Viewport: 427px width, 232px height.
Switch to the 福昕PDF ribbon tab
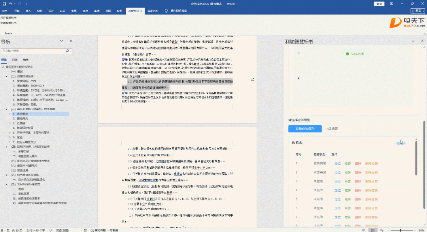point(153,11)
